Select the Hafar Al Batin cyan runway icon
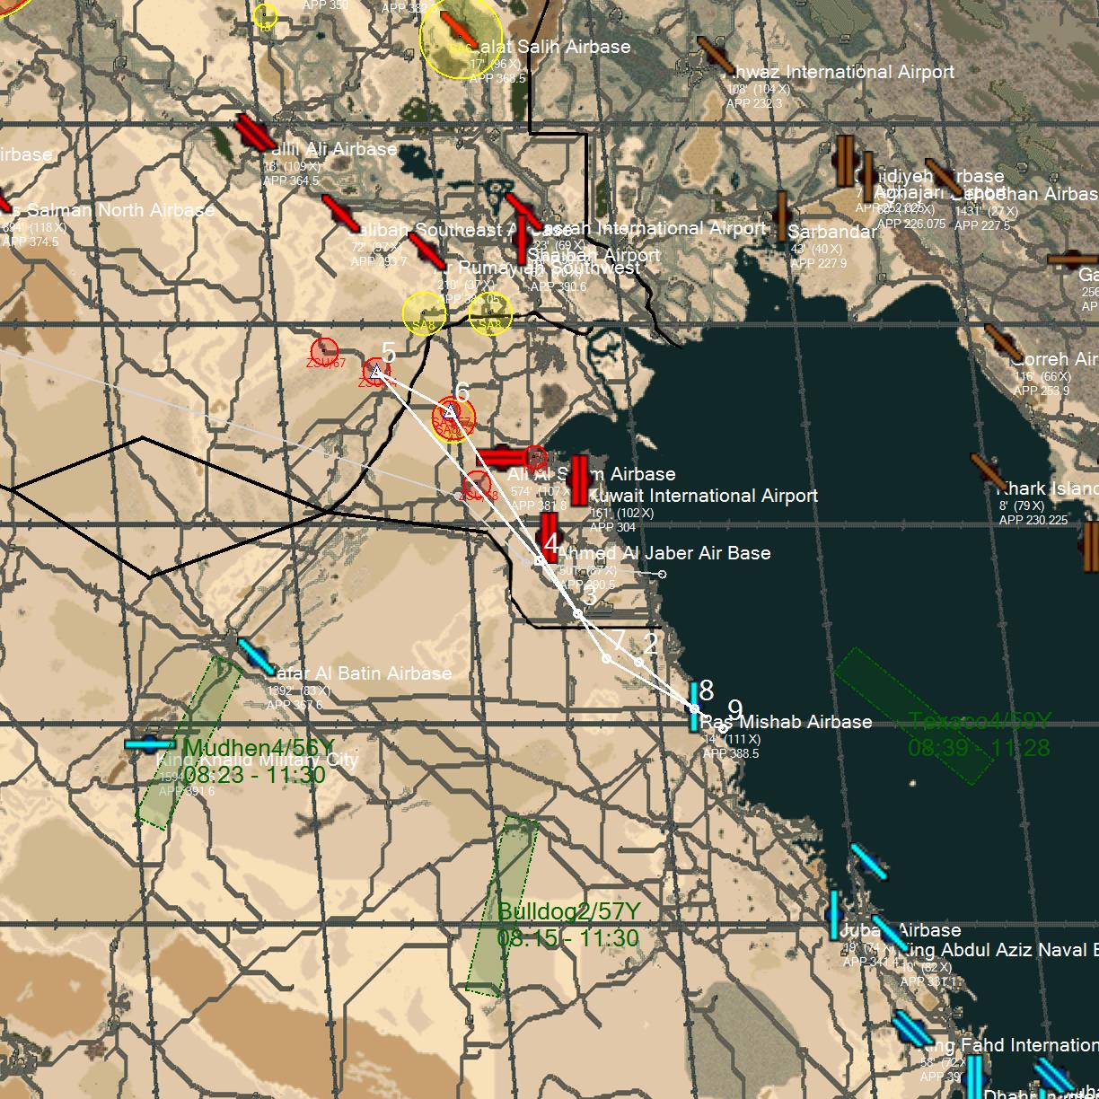1099x1099 pixels. [x=256, y=657]
